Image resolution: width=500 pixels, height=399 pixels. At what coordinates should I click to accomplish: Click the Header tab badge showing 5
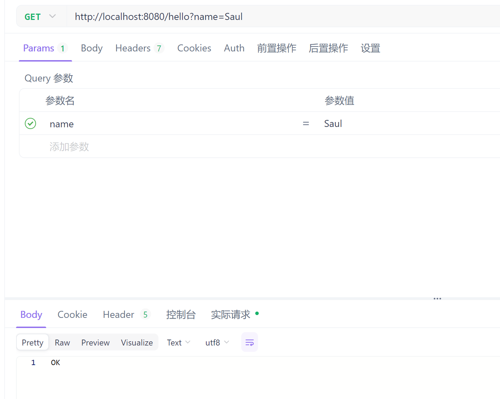(x=145, y=314)
